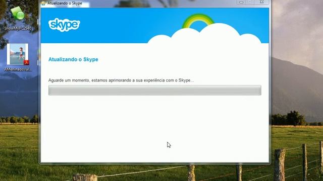Click the Skype updater title bar icon
This screenshot has height=181, width=323.
click(43, 3)
